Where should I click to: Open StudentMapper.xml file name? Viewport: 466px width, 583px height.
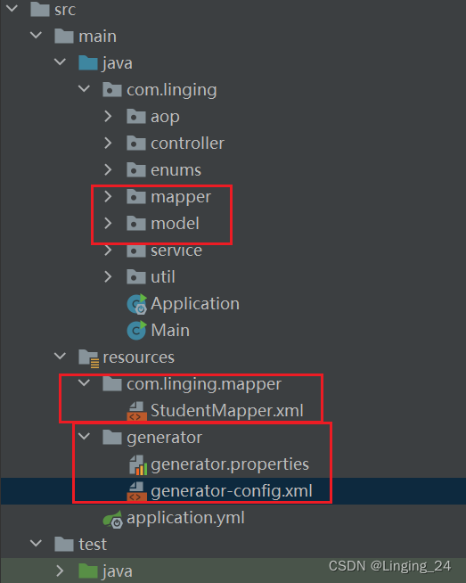pos(227,411)
